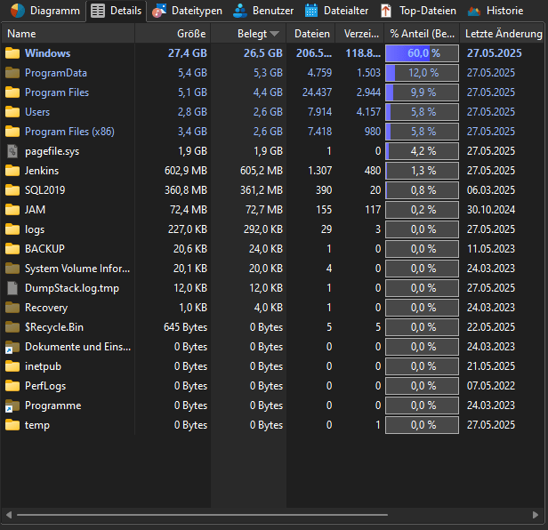Select the pagefile.sys file name
Viewport: 548px width, 530px height.
point(52,151)
